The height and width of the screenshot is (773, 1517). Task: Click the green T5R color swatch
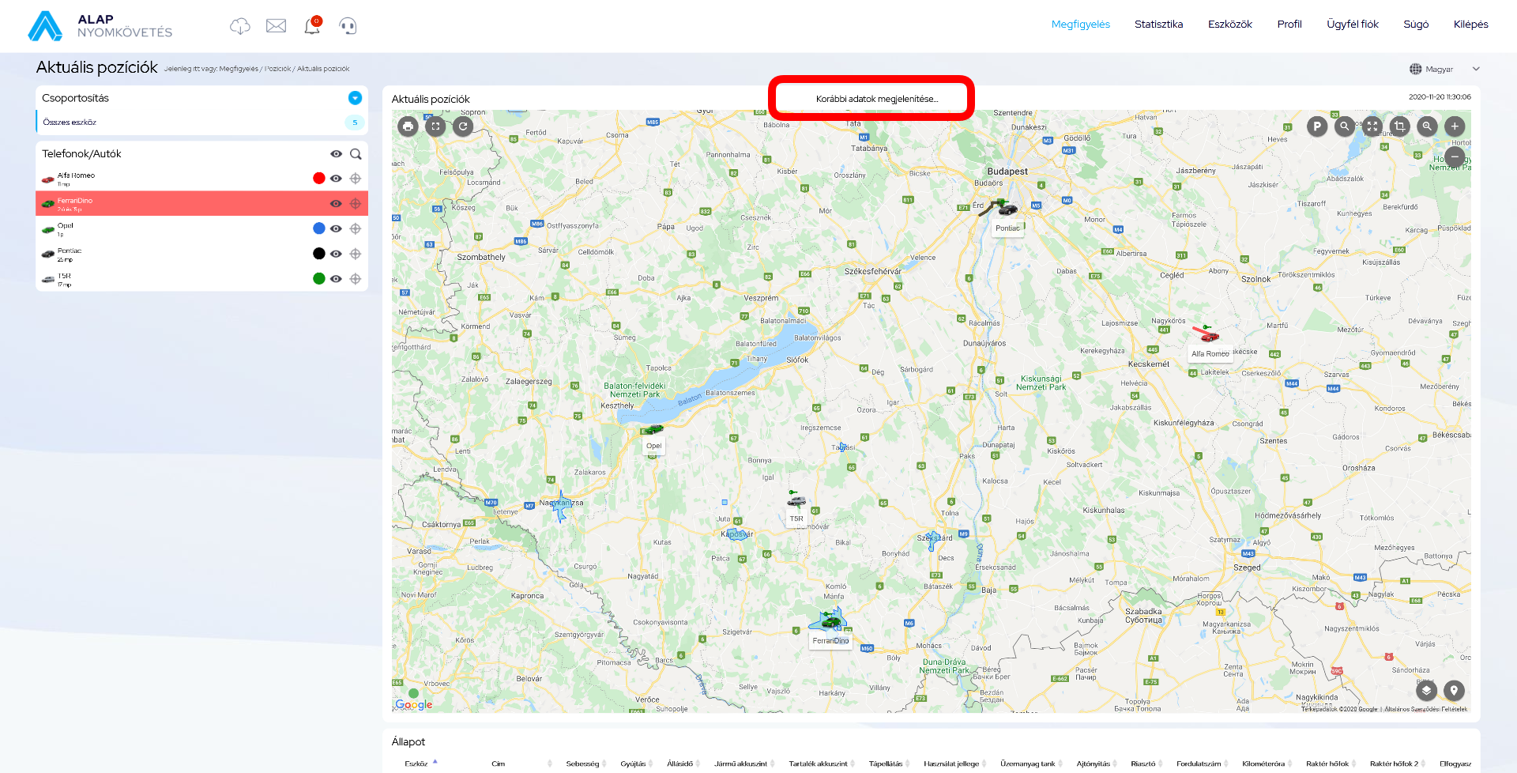coord(319,279)
